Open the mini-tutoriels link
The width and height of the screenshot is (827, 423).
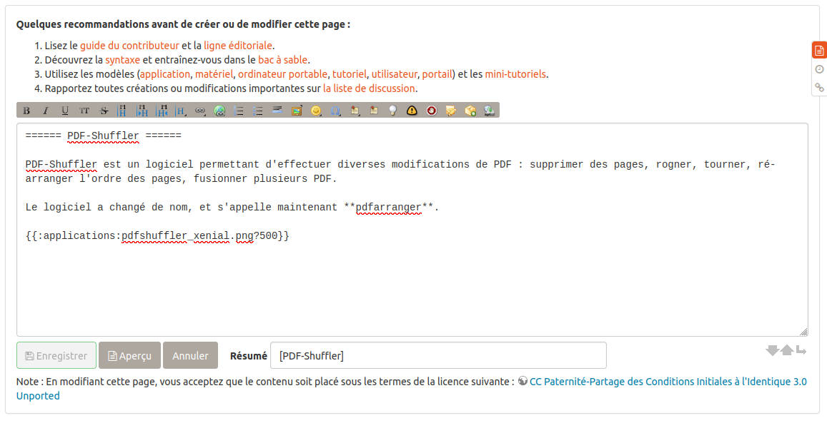(515, 74)
